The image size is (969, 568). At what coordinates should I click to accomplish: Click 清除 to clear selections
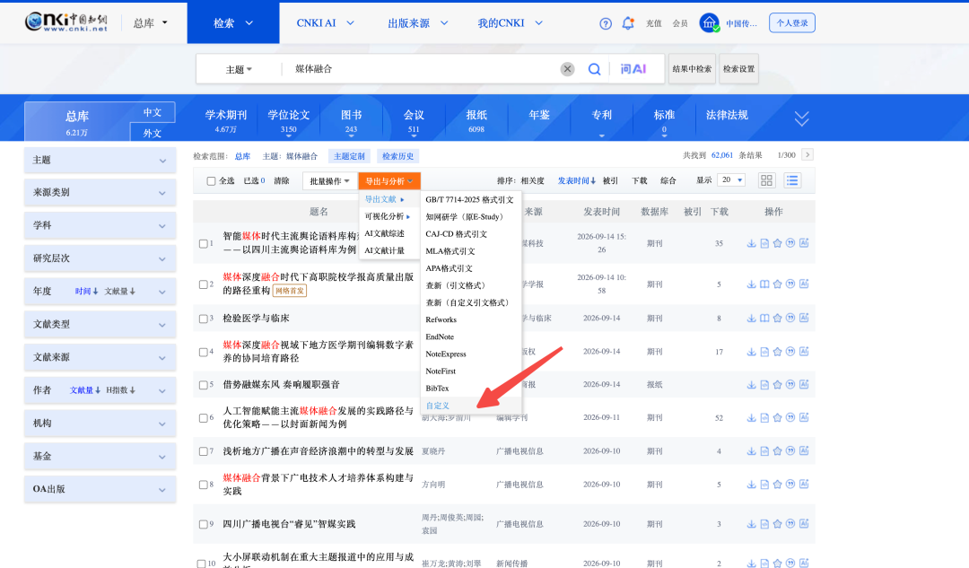(281, 181)
